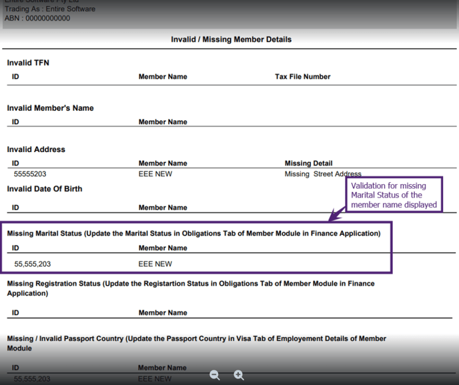Screen dimensions: 459x385
Task: Click Member Name header under Invalid Date Of Birth
Action: coord(163,208)
